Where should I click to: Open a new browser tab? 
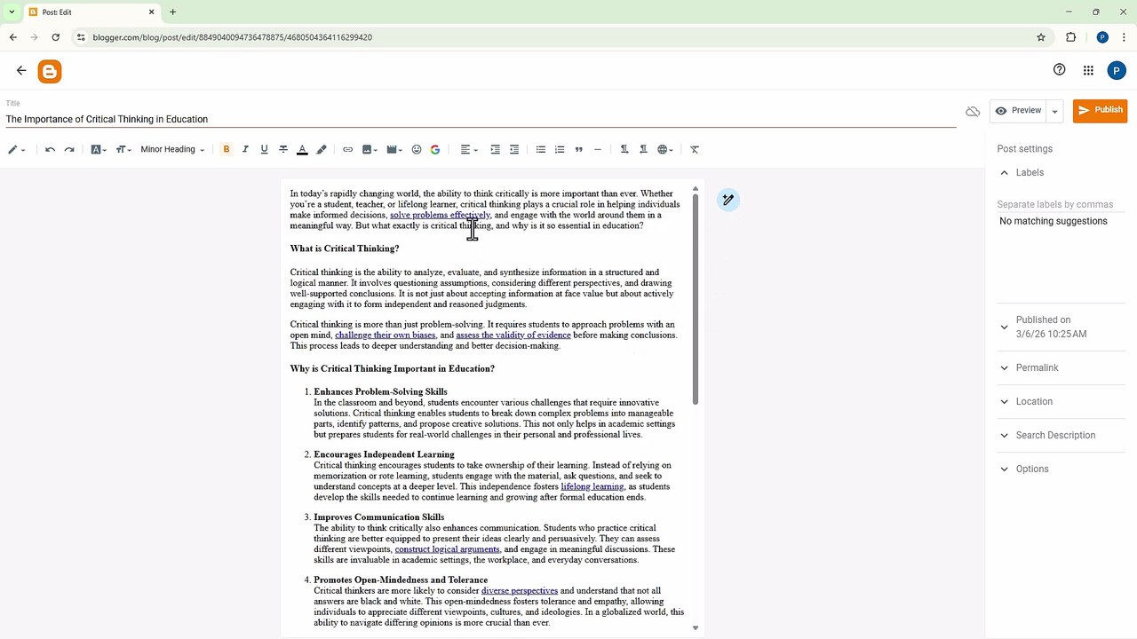173,12
